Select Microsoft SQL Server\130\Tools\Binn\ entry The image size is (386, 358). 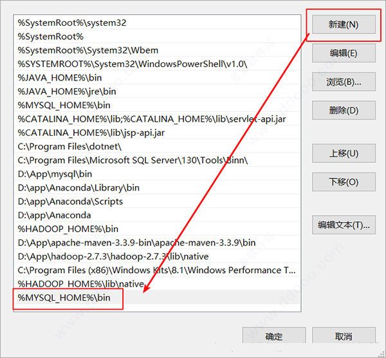[157, 160]
